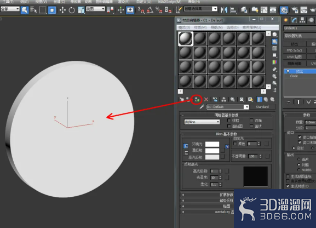Toggle the Angle Snap icon
Image resolution: width=316 pixels, height=228 pixels.
pyautogui.click(x=150, y=10)
